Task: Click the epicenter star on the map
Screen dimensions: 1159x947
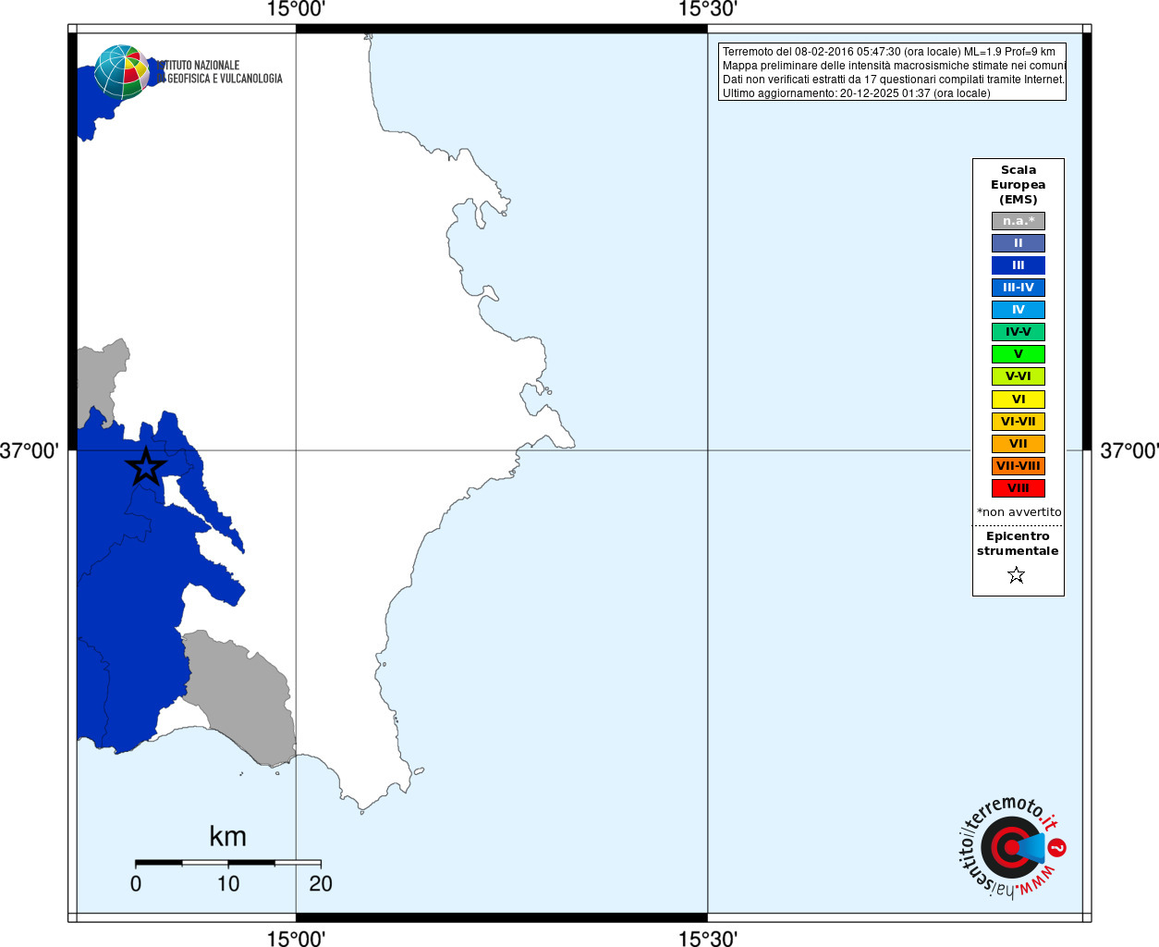Action: coord(145,466)
